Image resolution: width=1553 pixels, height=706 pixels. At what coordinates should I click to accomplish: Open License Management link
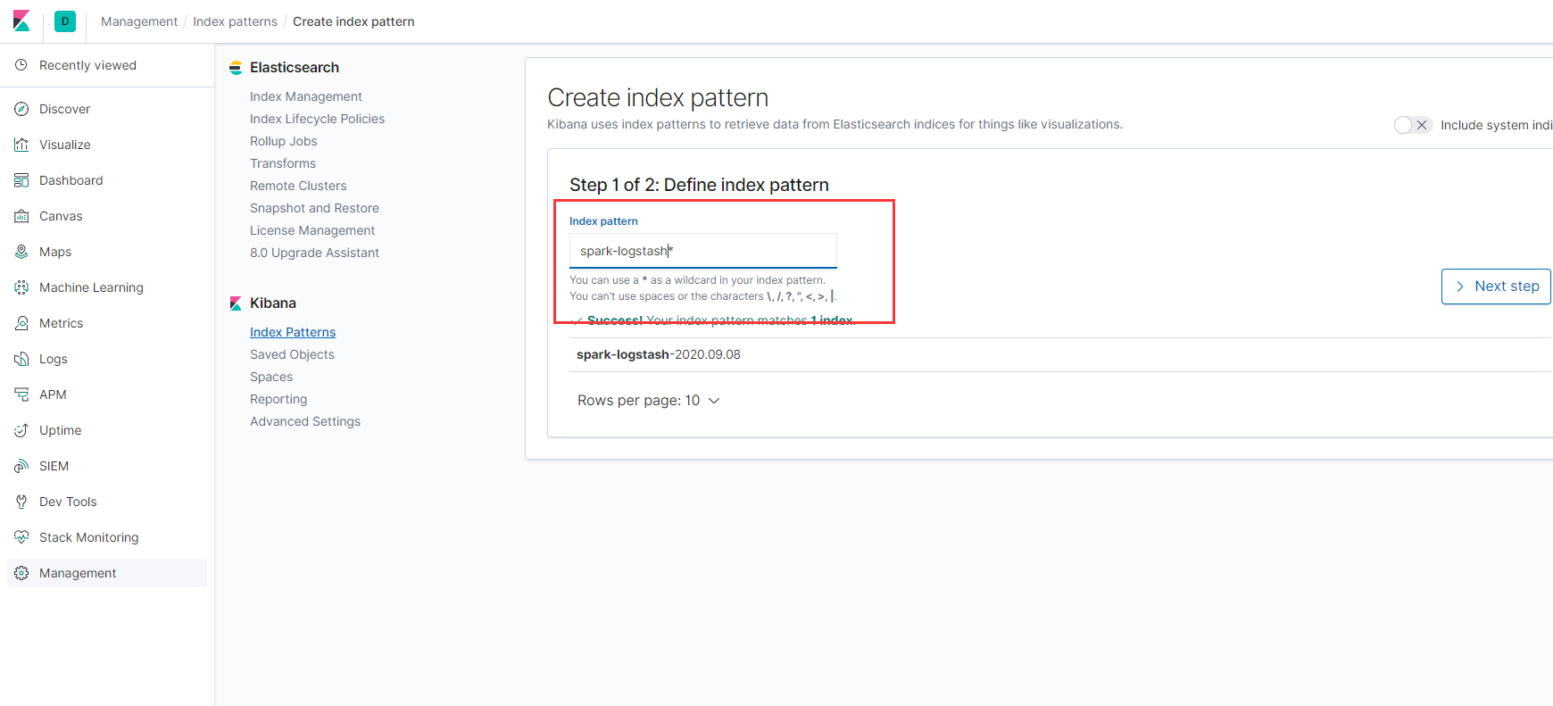[312, 230]
